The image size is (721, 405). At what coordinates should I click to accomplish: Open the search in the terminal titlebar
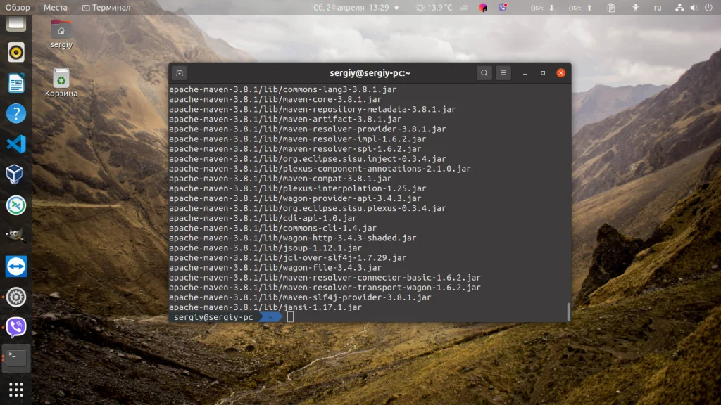pos(484,72)
